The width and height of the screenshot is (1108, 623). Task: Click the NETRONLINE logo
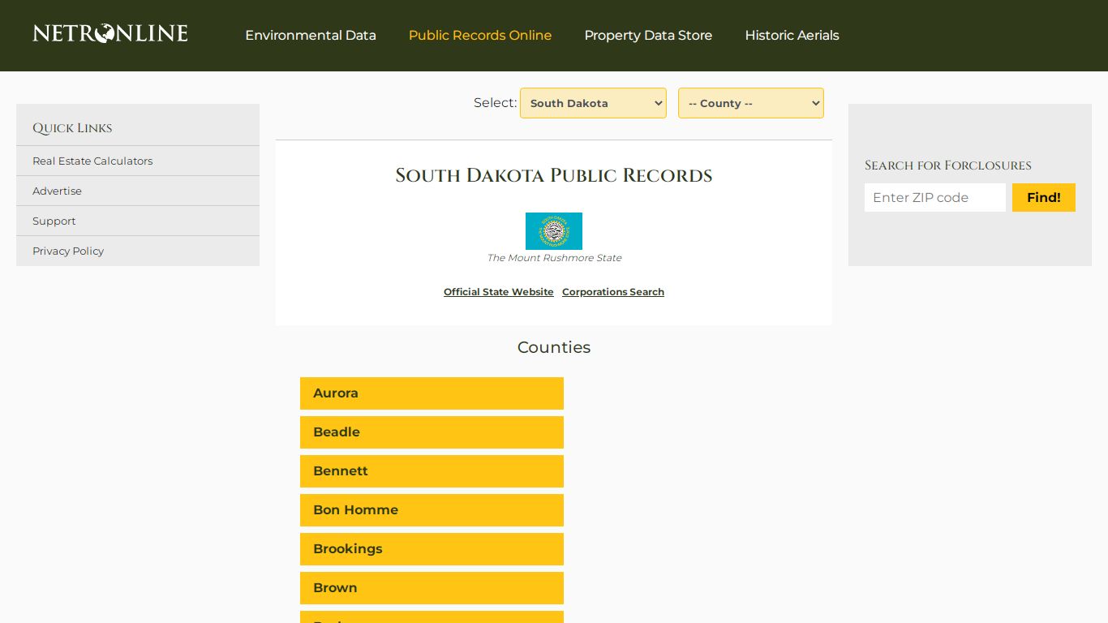point(110,33)
